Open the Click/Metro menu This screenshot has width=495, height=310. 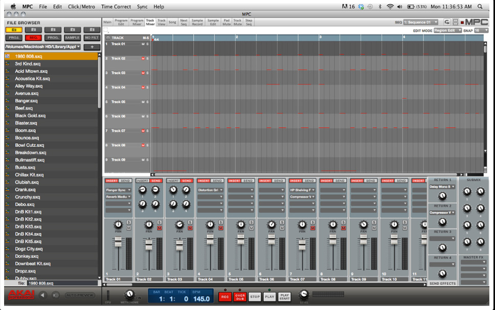(x=81, y=7)
